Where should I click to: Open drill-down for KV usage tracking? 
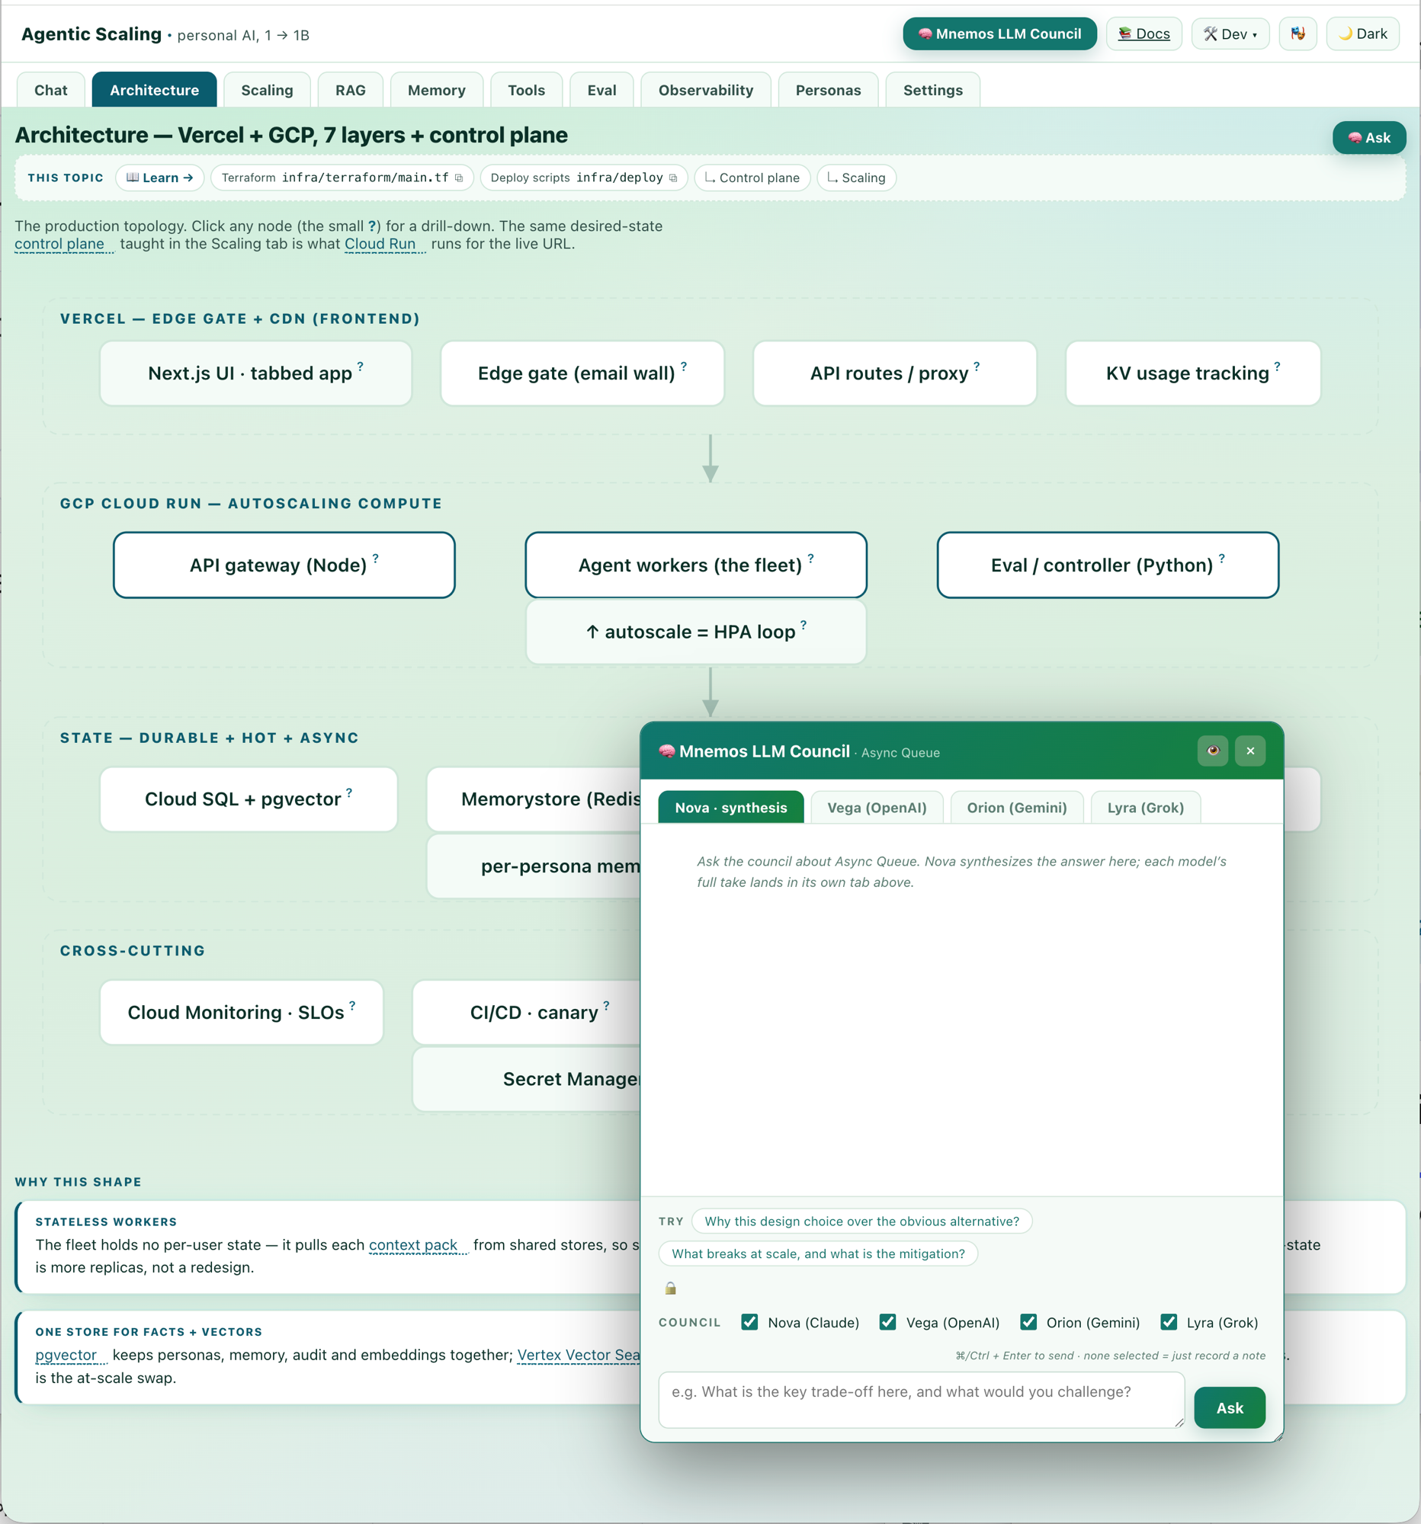point(1277,367)
